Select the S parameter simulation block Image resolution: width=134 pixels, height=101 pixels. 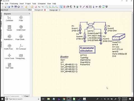87,50
